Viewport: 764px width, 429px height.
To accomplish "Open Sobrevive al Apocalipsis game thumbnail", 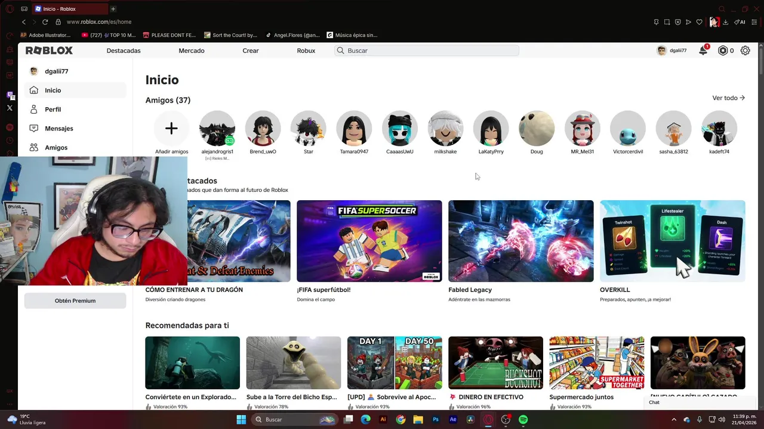I will 395,363.
